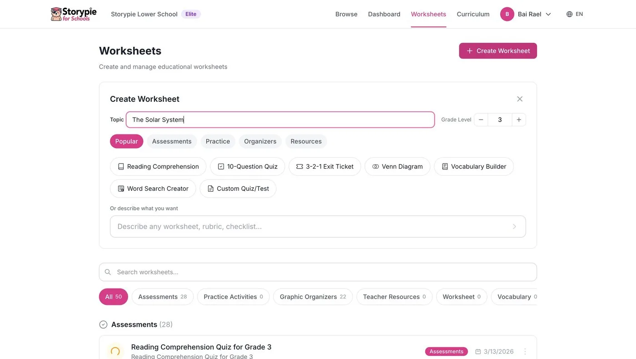Switch to the Organizers category pill
636x359 pixels.
click(x=260, y=141)
